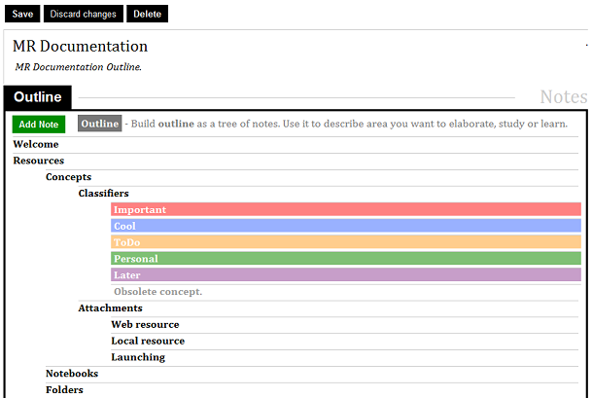The height and width of the screenshot is (398, 592).
Task: Open the blue Cool note
Action: pyautogui.click(x=346, y=226)
